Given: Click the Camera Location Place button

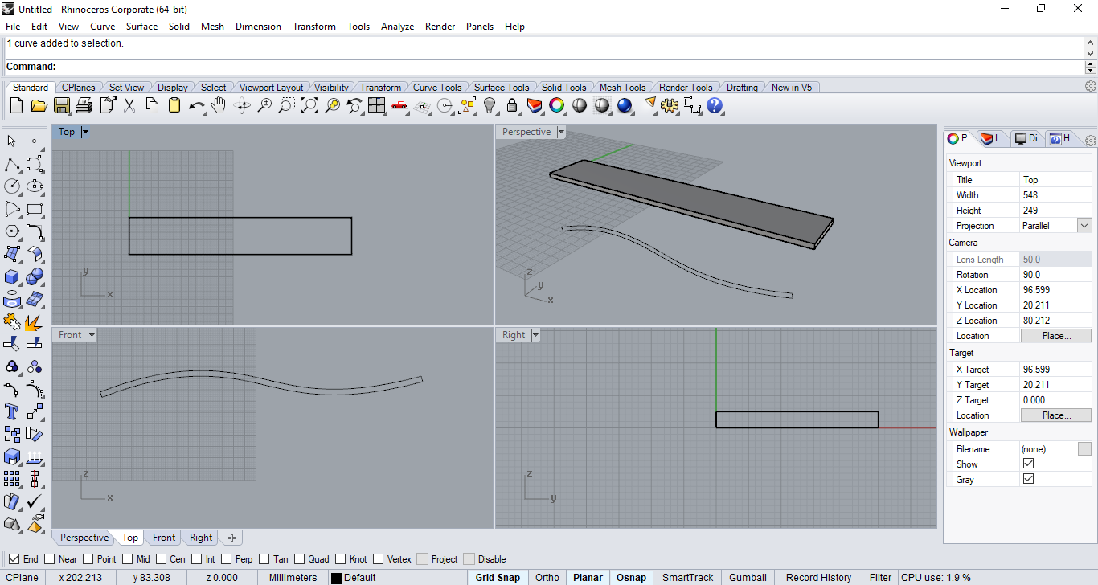Looking at the screenshot, I should click(x=1055, y=336).
